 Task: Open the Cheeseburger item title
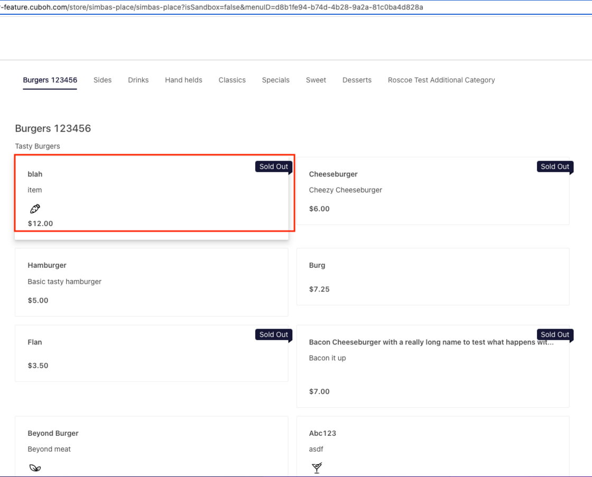click(x=333, y=174)
